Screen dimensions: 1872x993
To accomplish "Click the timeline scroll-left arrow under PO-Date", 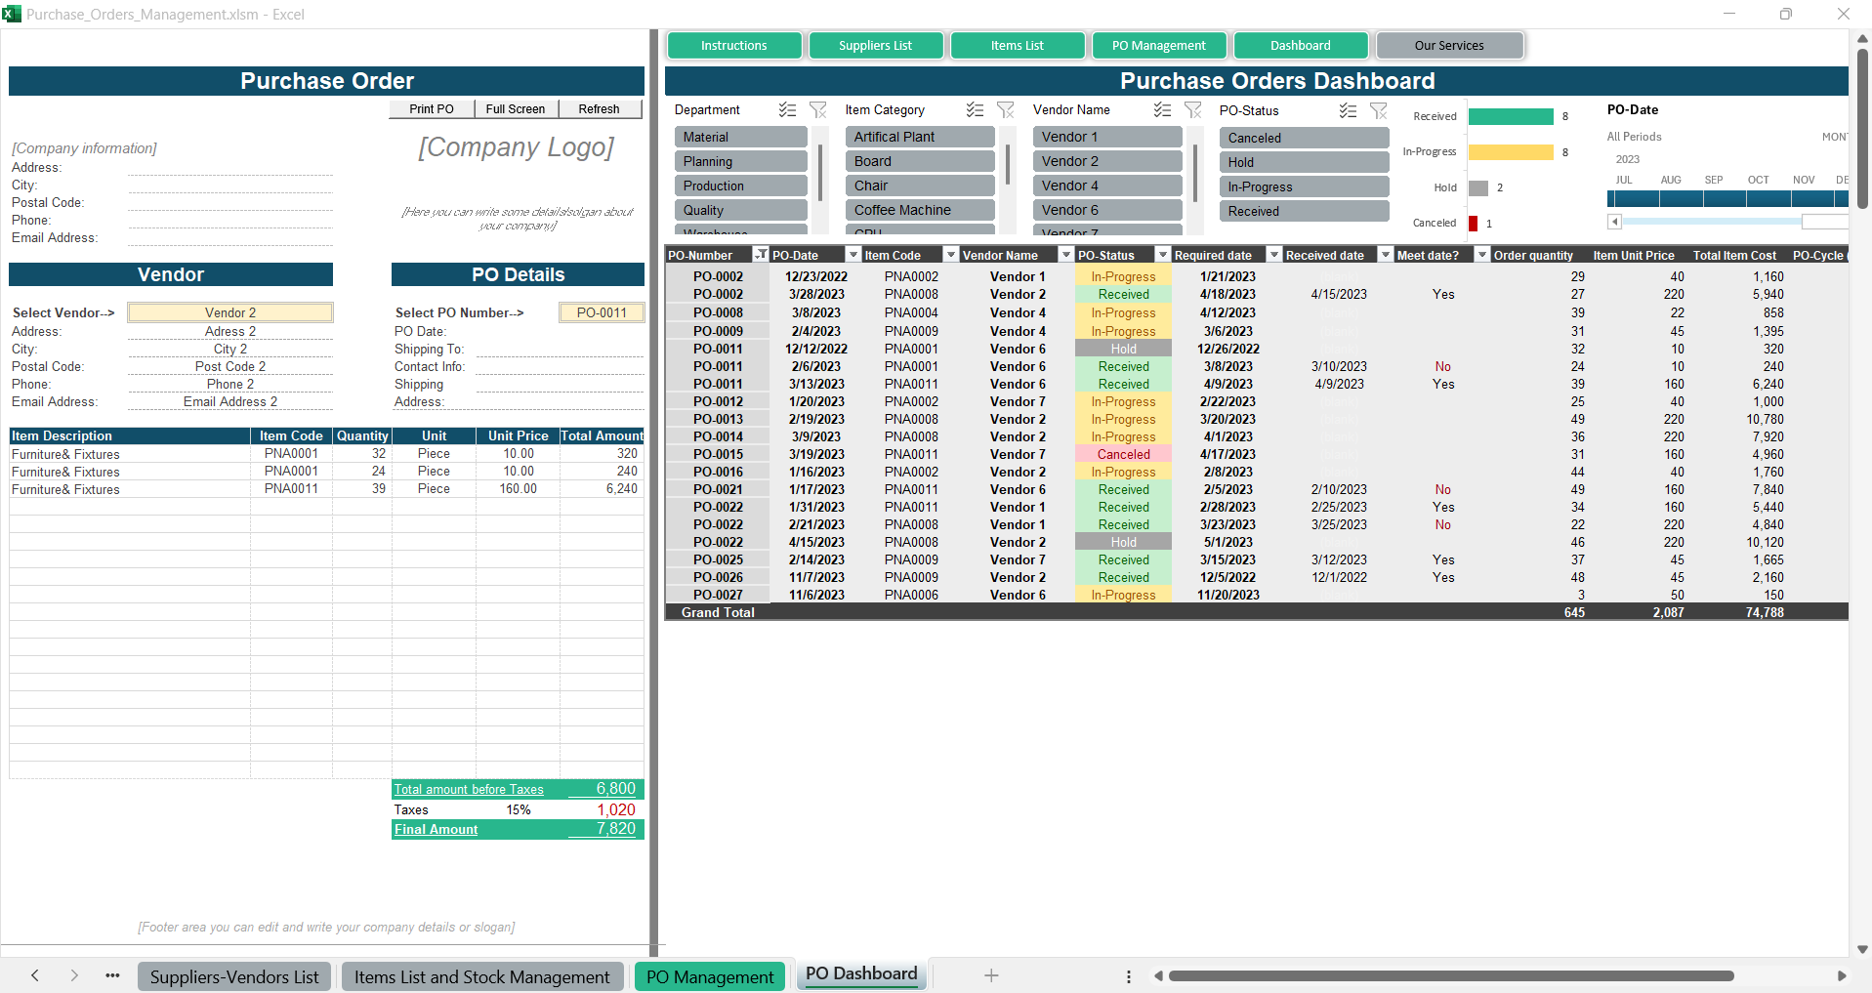I will click(1614, 222).
